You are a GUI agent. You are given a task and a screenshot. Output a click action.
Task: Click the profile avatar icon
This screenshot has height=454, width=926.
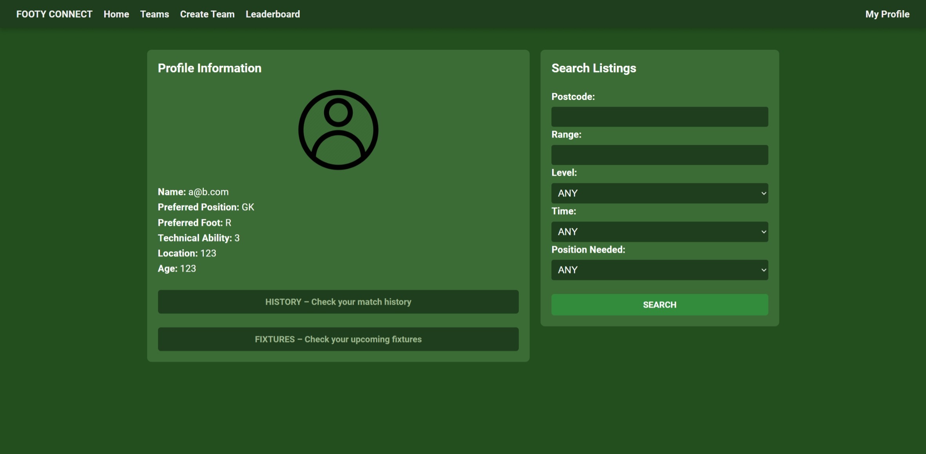click(338, 130)
